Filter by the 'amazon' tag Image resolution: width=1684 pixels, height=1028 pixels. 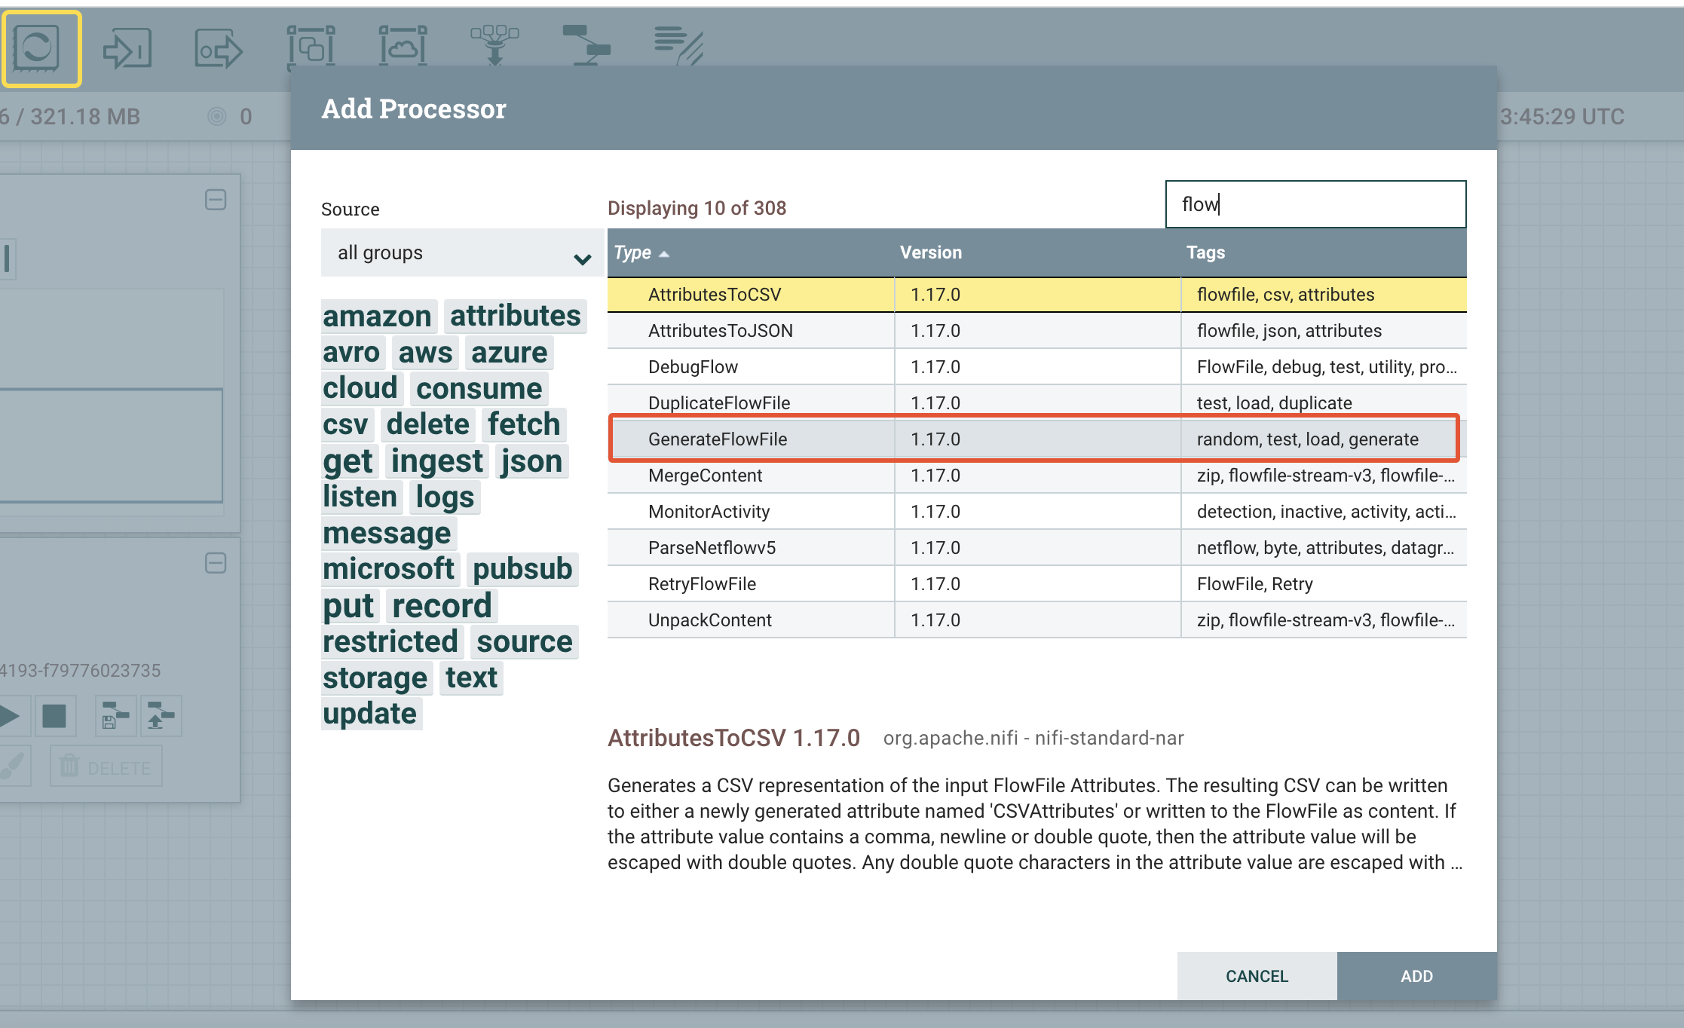[378, 316]
